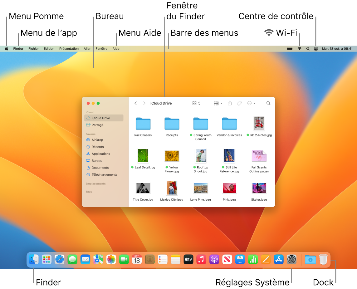
Task: Click the Share icon in the Finder toolbar
Action: [x=230, y=103]
